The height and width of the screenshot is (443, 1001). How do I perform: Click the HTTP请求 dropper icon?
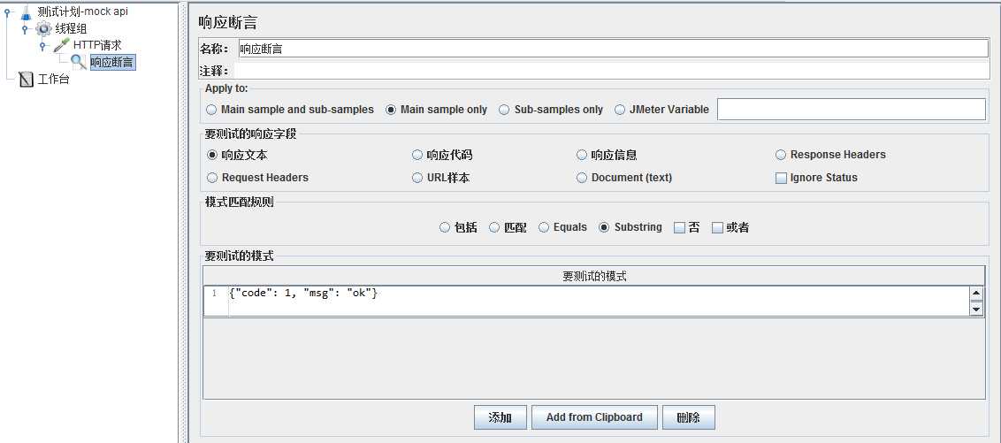coord(61,45)
